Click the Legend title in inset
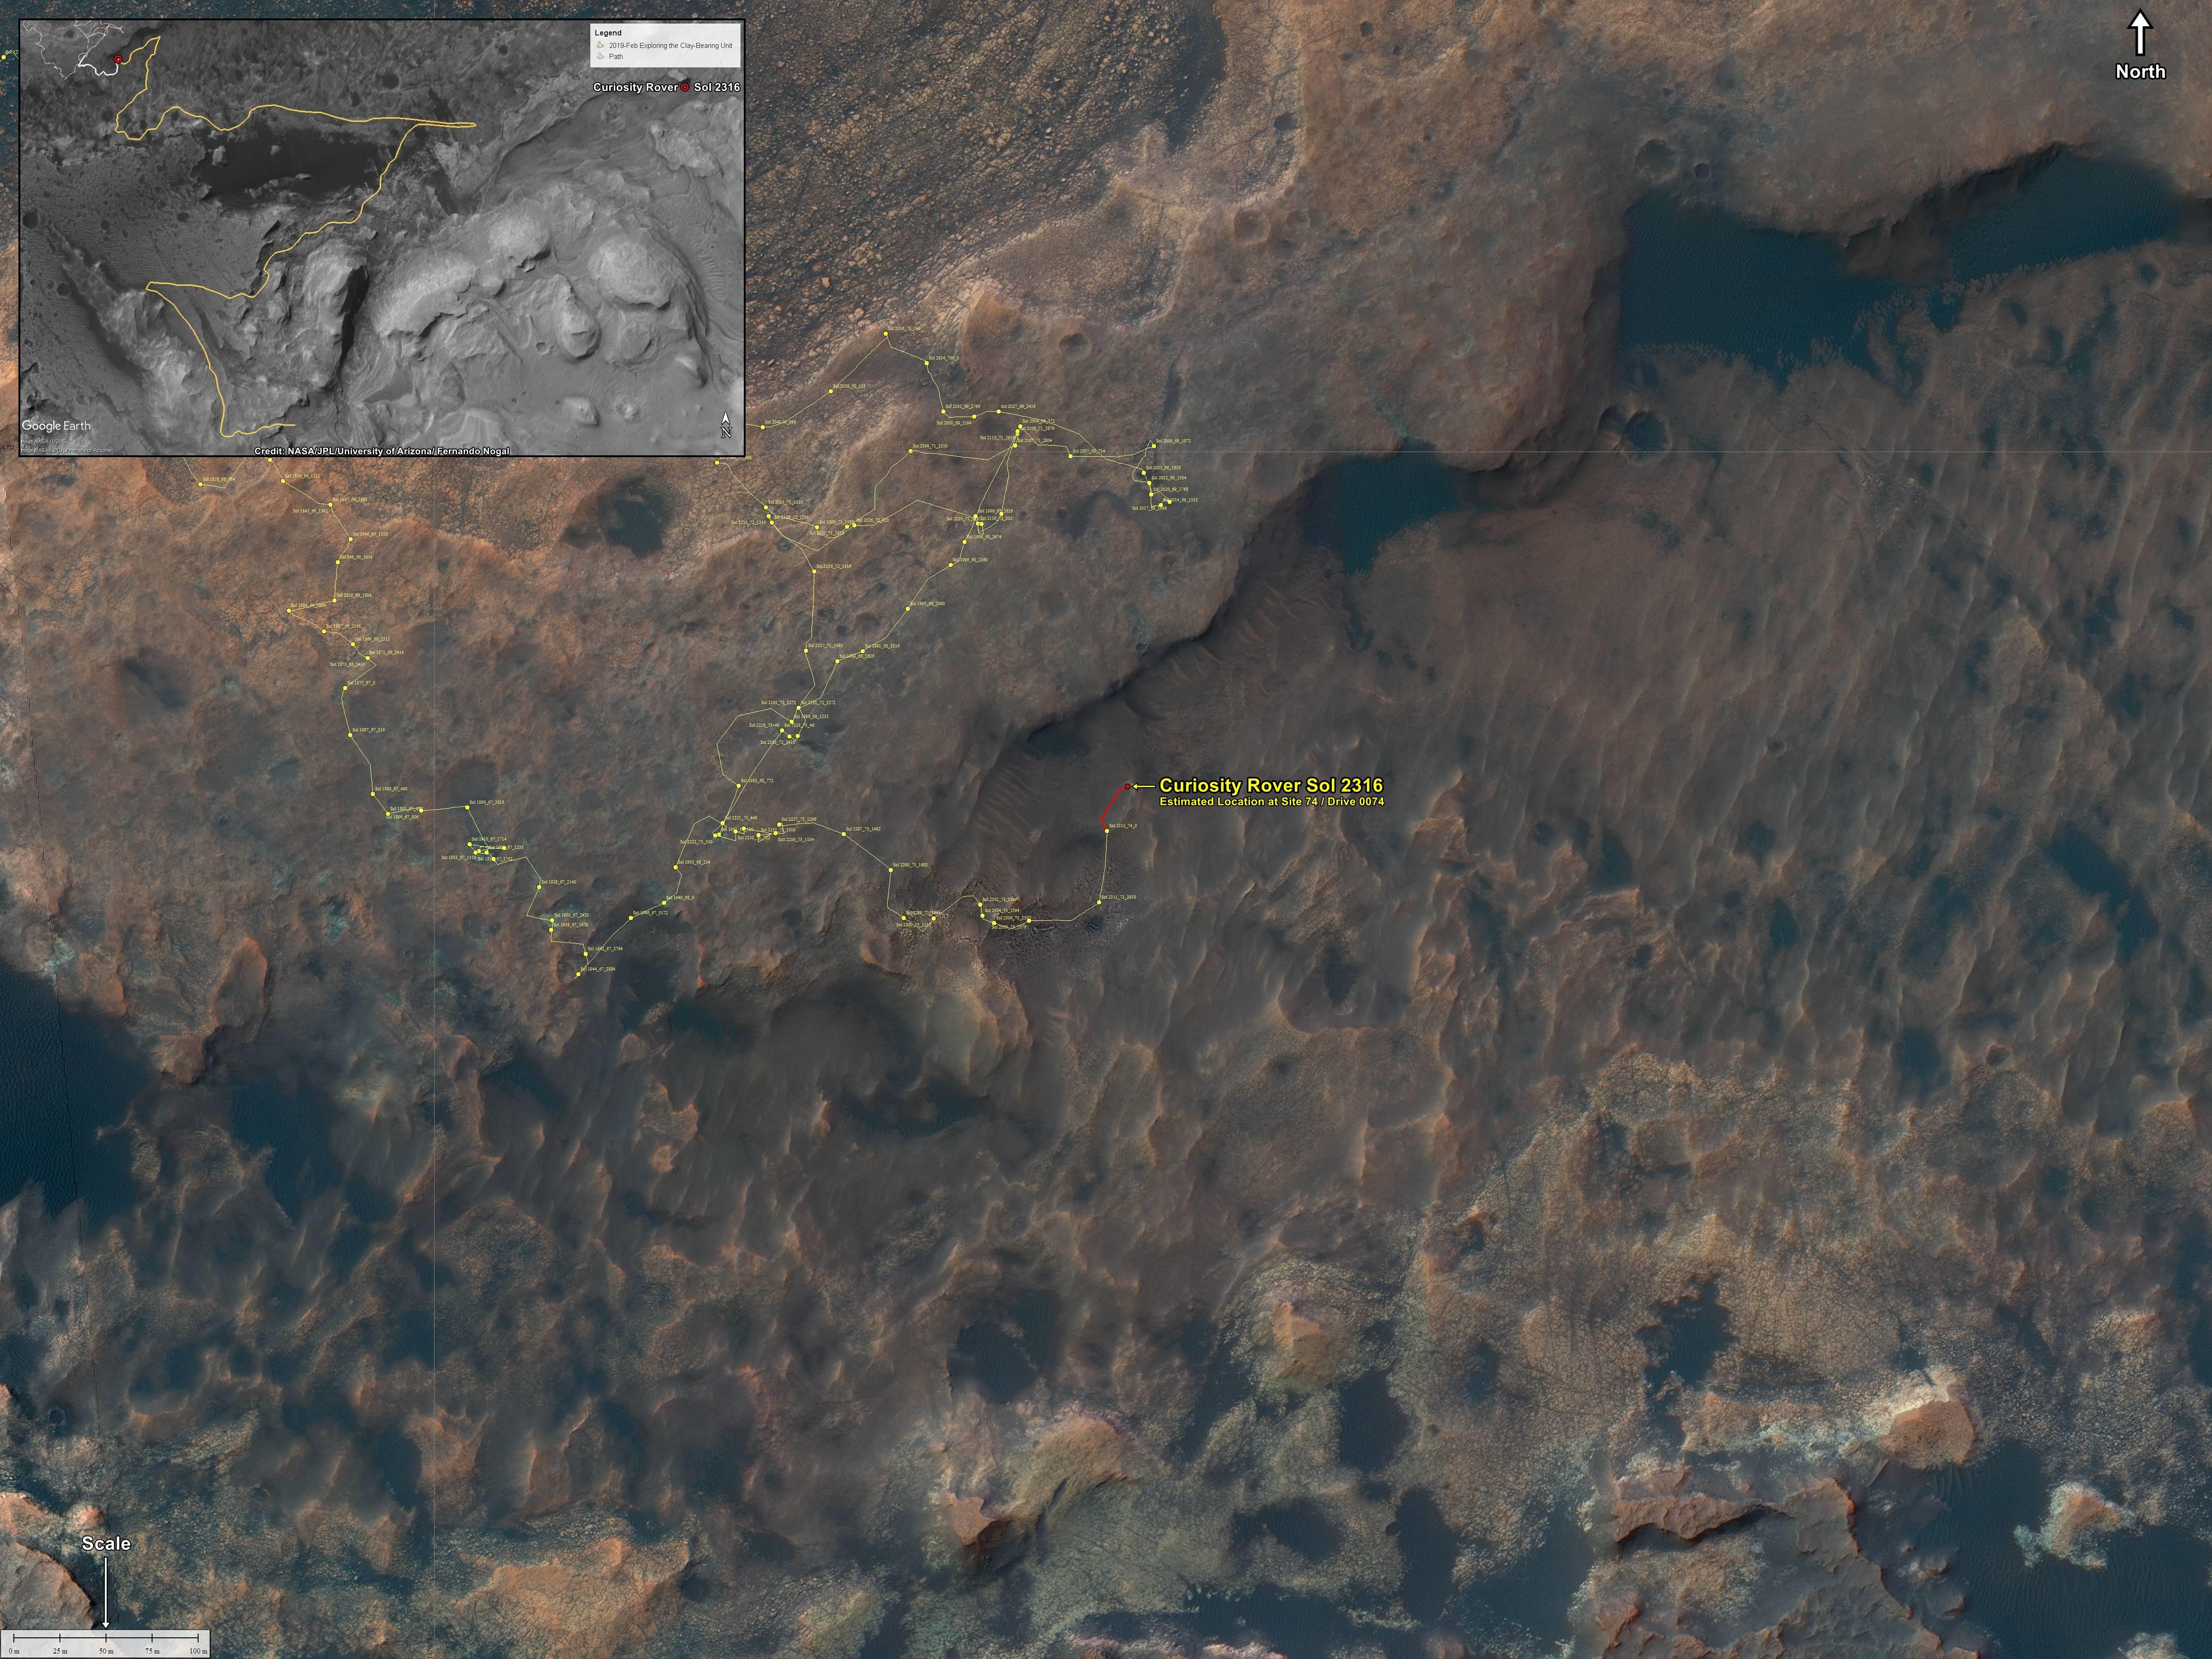This screenshot has width=2212, height=1659. pos(607,33)
